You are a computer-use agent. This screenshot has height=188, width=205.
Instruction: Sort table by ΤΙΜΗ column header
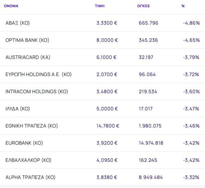coord(100,6)
